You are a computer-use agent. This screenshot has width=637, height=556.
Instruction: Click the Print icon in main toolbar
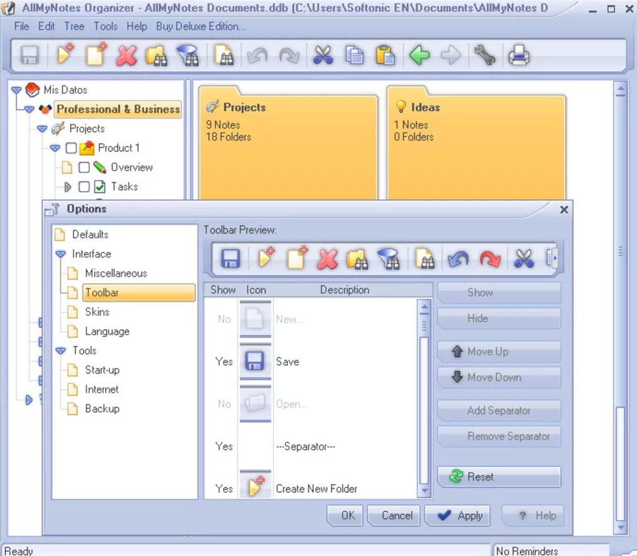click(519, 55)
